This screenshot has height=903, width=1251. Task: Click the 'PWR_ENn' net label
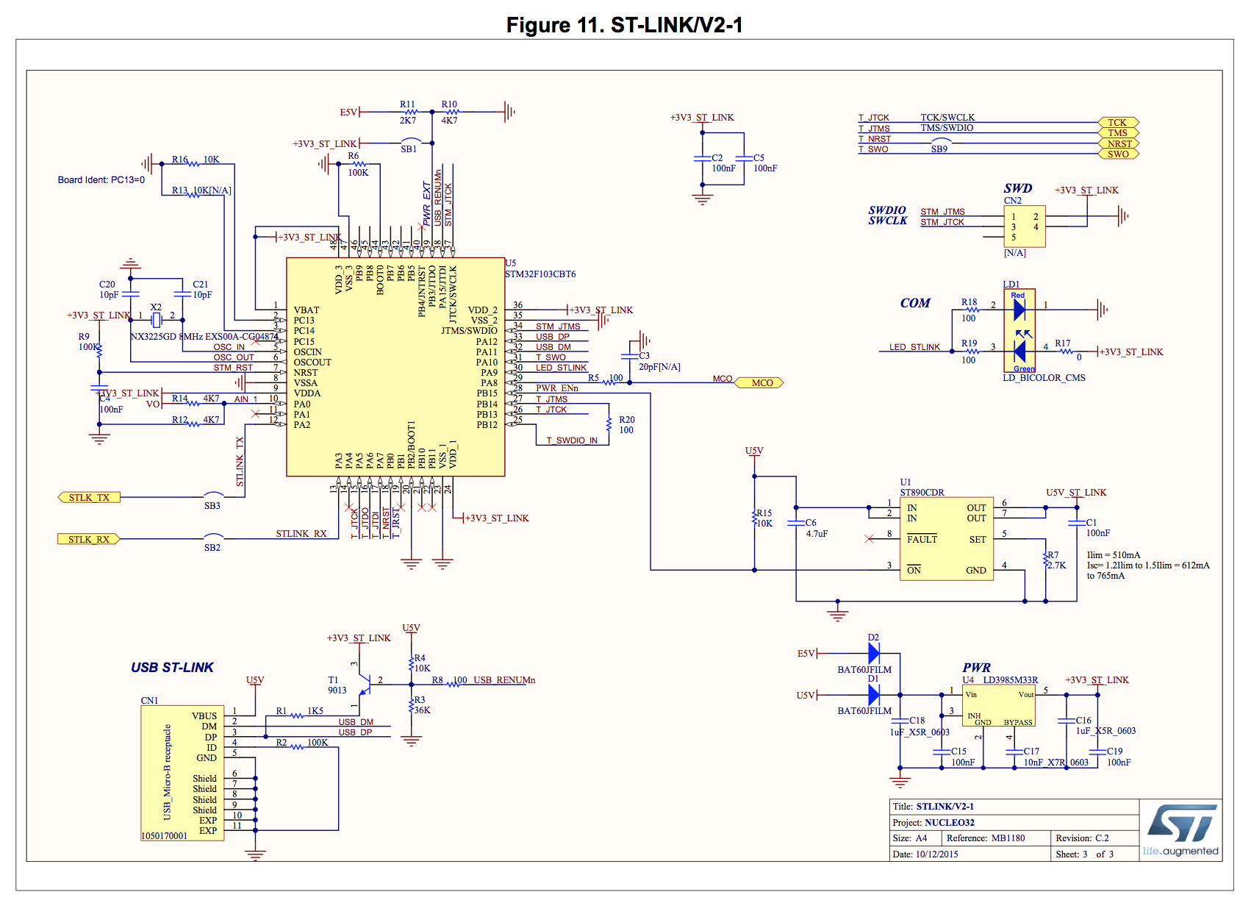(556, 388)
